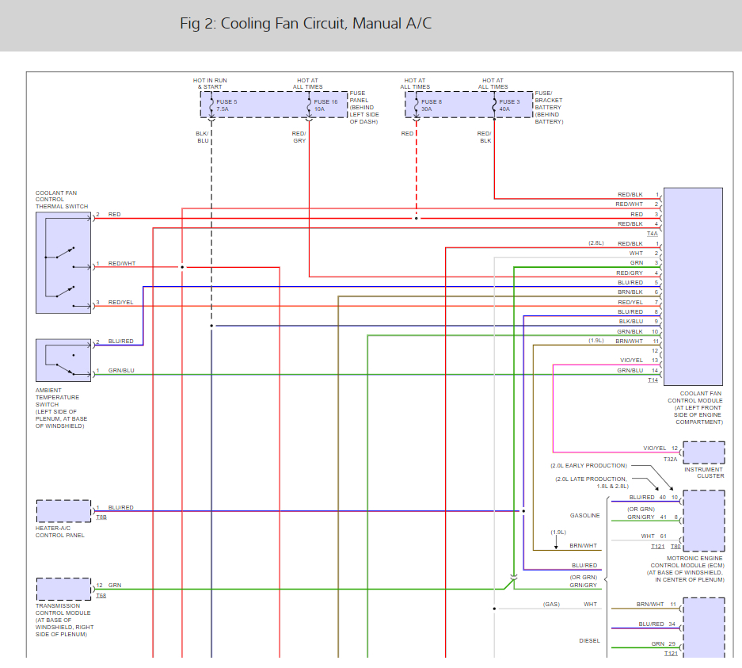Viewport: 742px width, 668px height.
Task: Click the transmission control module dashed box
Action: pyautogui.click(x=63, y=590)
